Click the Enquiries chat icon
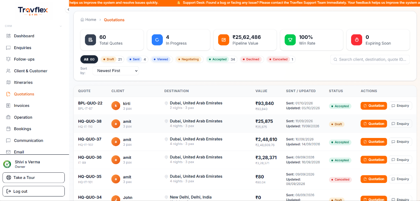The width and height of the screenshot is (420, 201). tap(8, 48)
